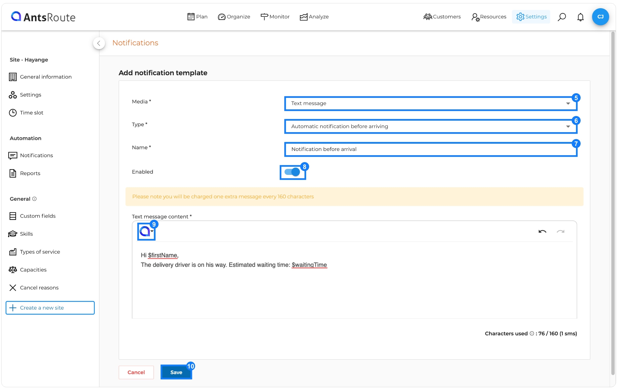Open Time slot clock icon
The height and width of the screenshot is (390, 617).
point(13,113)
